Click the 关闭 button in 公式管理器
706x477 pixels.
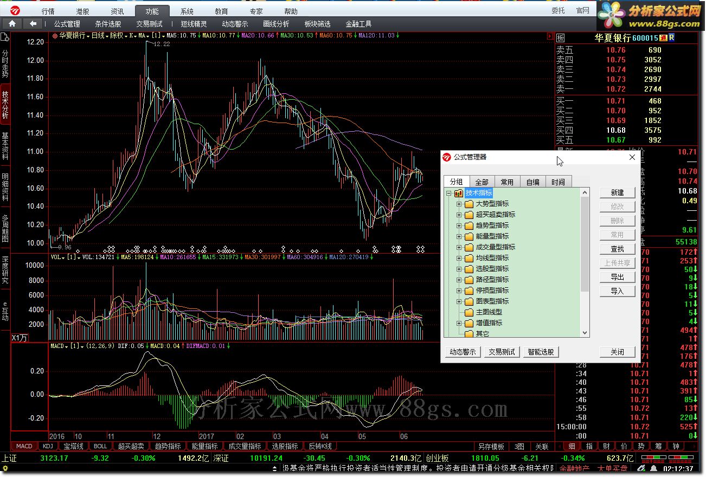click(x=617, y=352)
